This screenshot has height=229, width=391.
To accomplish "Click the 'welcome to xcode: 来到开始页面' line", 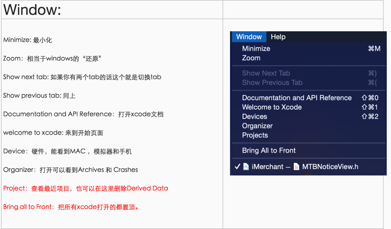I will [53, 133].
